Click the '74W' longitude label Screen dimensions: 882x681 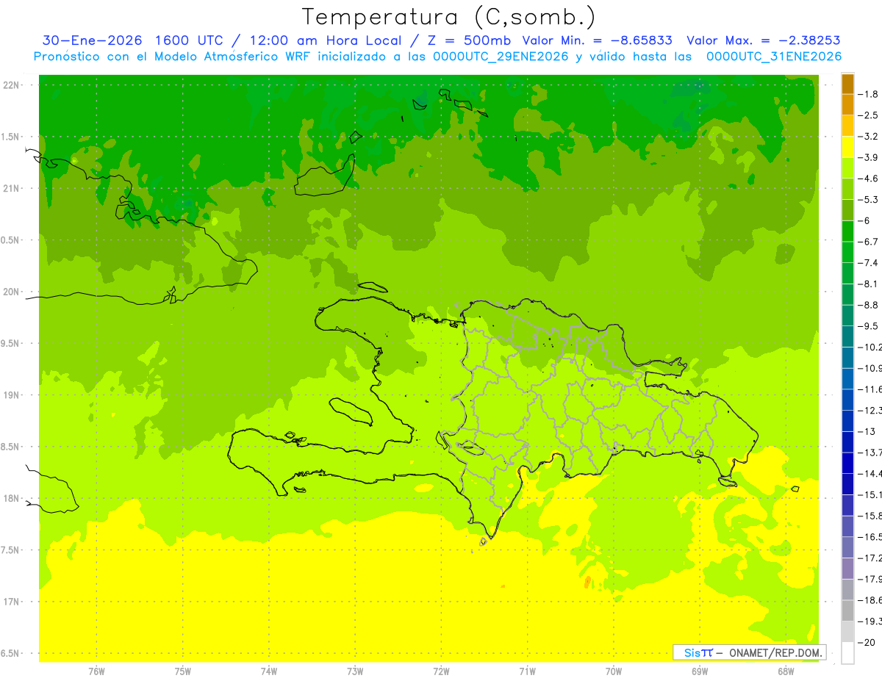268,671
